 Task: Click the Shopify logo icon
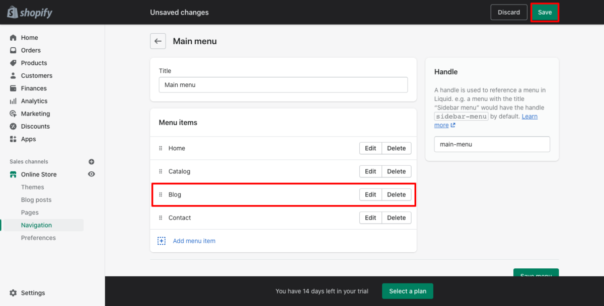point(12,12)
